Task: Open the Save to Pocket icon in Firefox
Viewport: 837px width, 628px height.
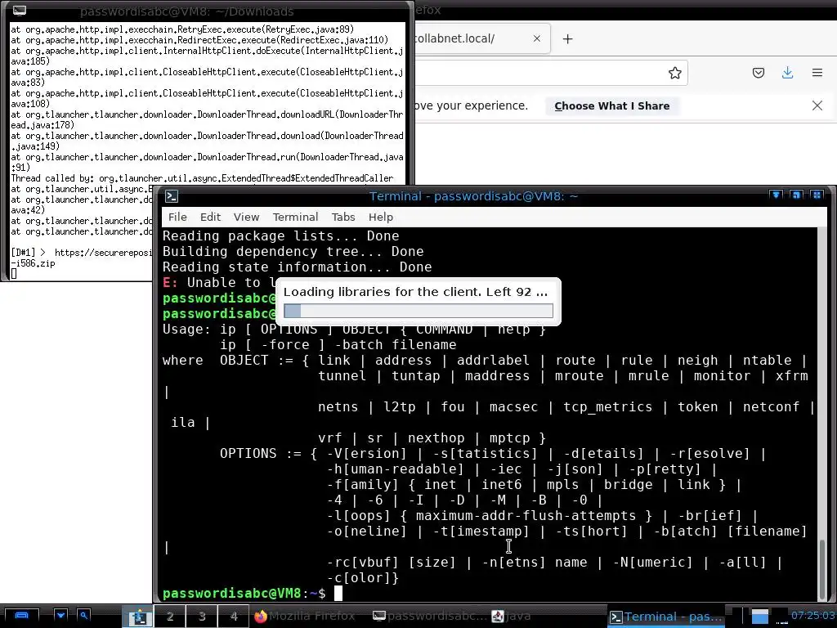Action: 758,73
